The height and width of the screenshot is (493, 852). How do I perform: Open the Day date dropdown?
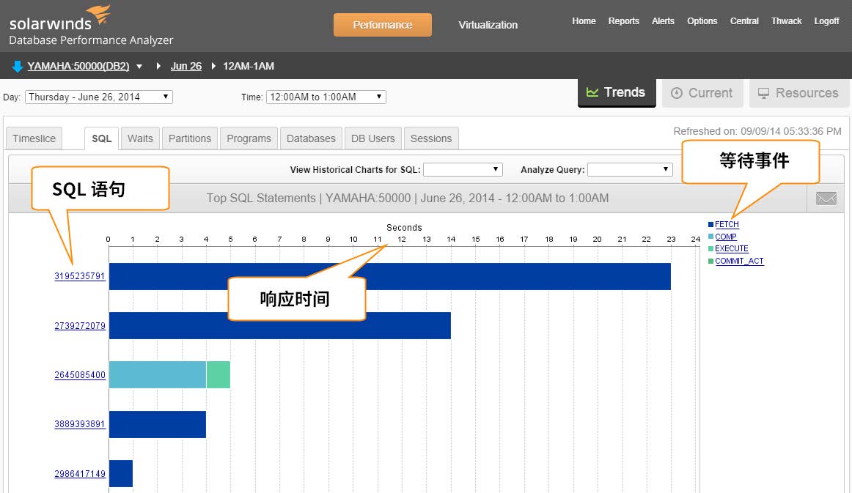[98, 97]
